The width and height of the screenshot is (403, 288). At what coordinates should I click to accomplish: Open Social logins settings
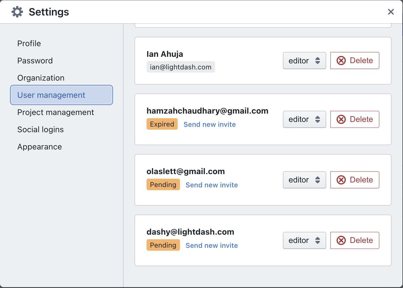[41, 130]
